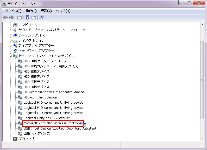Click the システム デバイス category icon
The height and width of the screenshot is (150, 207).
pos(15,35)
